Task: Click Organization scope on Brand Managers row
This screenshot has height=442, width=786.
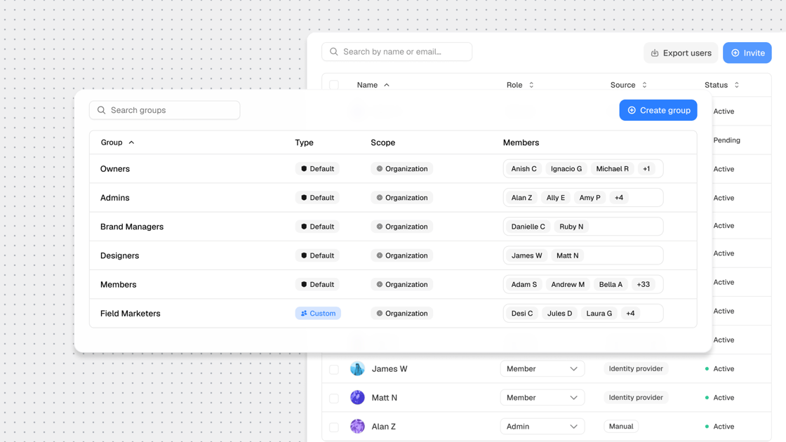Action: point(402,227)
